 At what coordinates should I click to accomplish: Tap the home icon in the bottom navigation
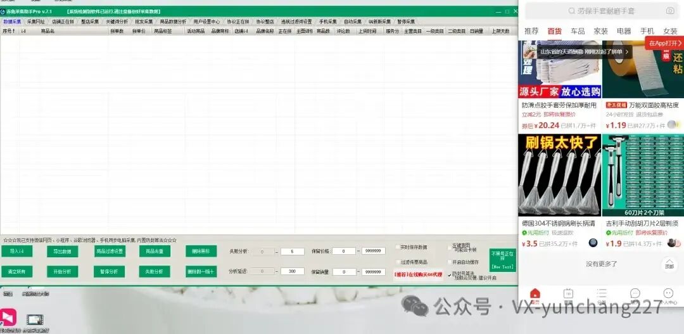(x=535, y=293)
